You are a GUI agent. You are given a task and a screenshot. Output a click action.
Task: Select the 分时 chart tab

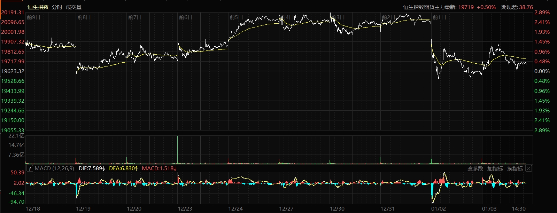(57, 7)
